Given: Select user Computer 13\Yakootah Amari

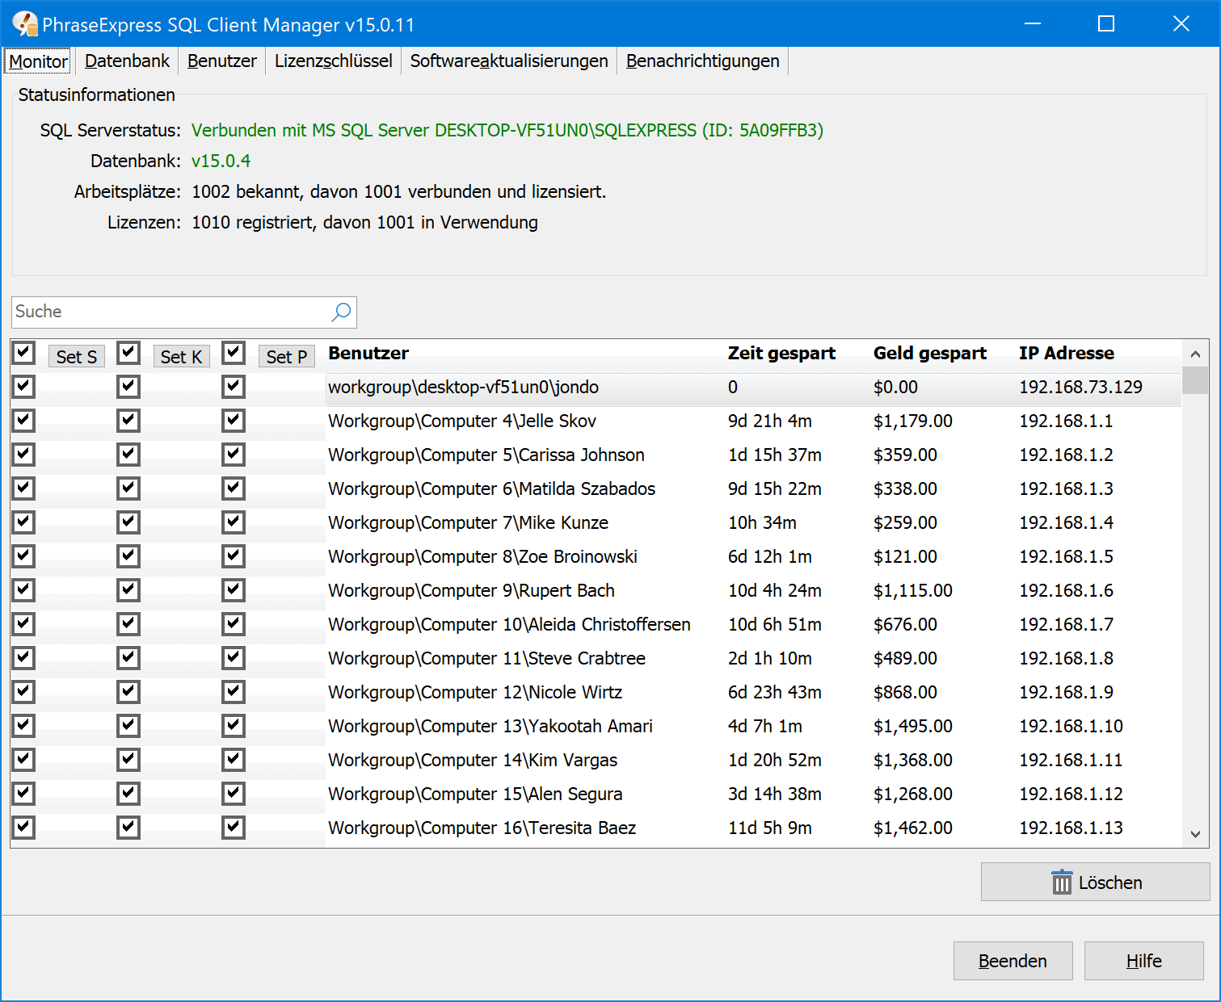Looking at the screenshot, I should (491, 726).
